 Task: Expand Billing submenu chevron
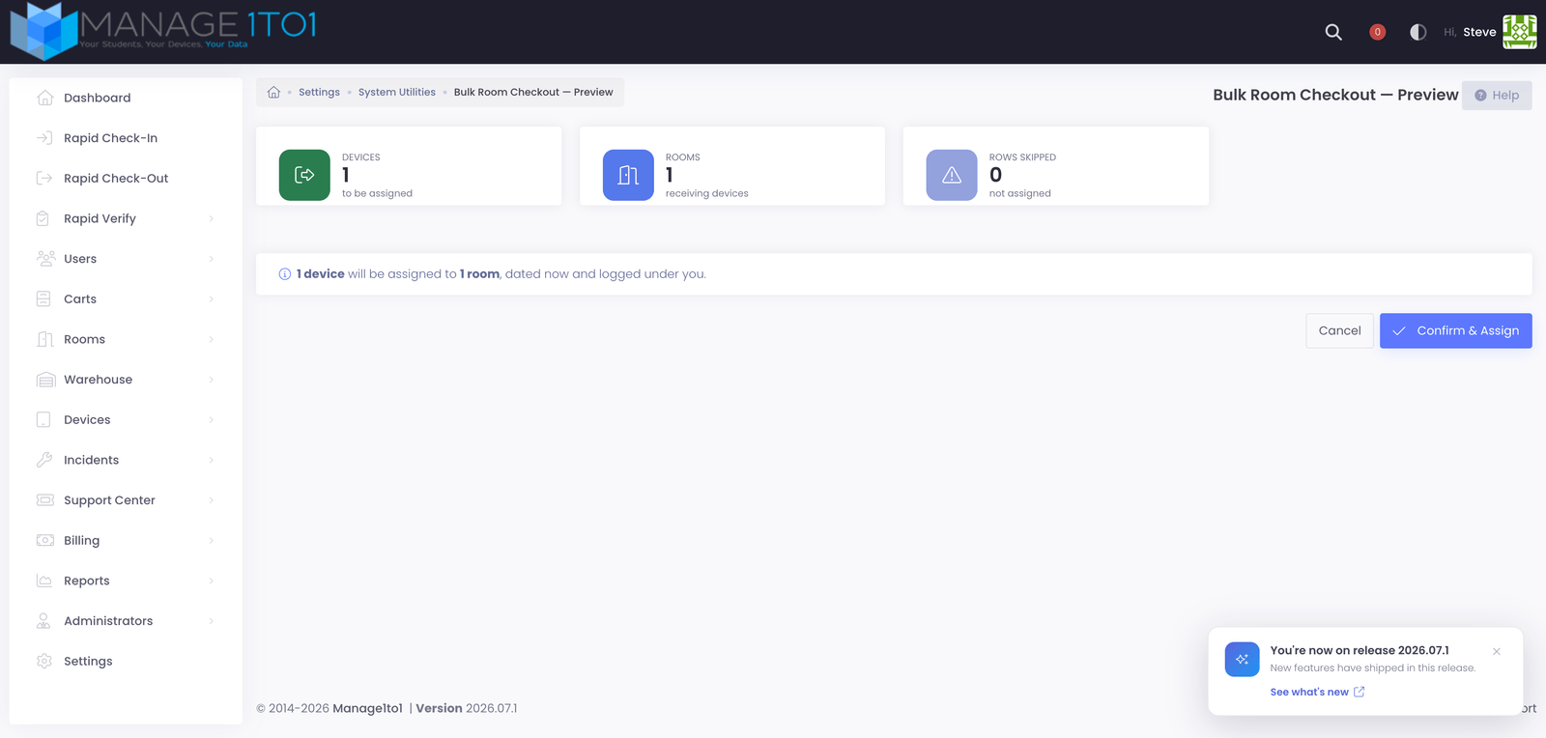point(211,541)
